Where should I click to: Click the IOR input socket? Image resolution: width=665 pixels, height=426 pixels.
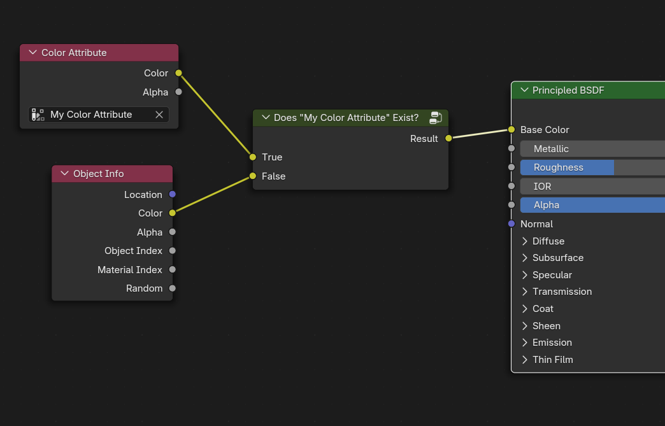[511, 186]
